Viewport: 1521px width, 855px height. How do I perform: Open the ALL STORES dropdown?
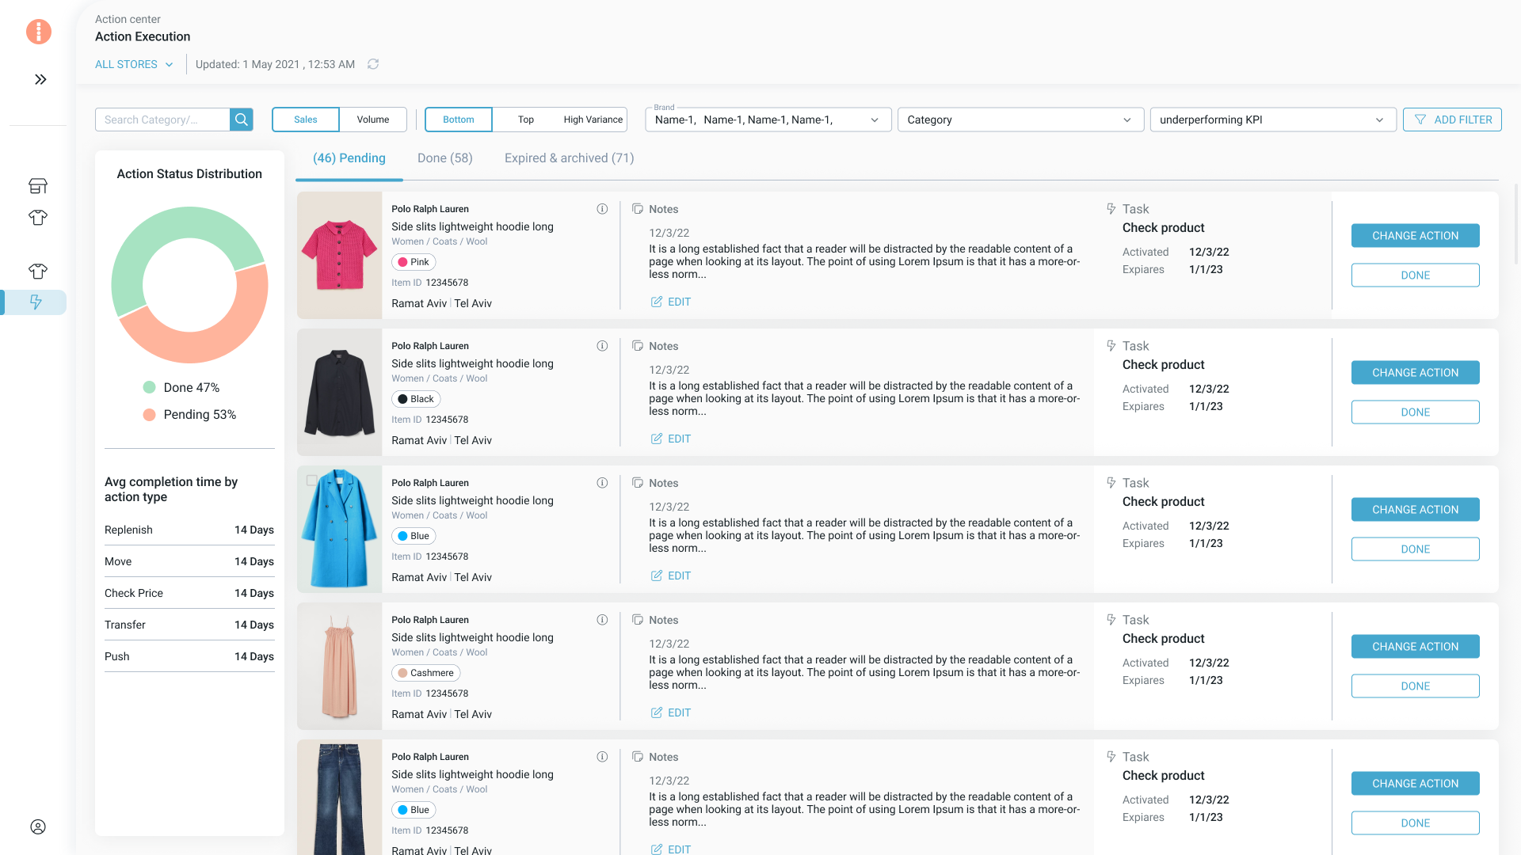click(x=134, y=64)
